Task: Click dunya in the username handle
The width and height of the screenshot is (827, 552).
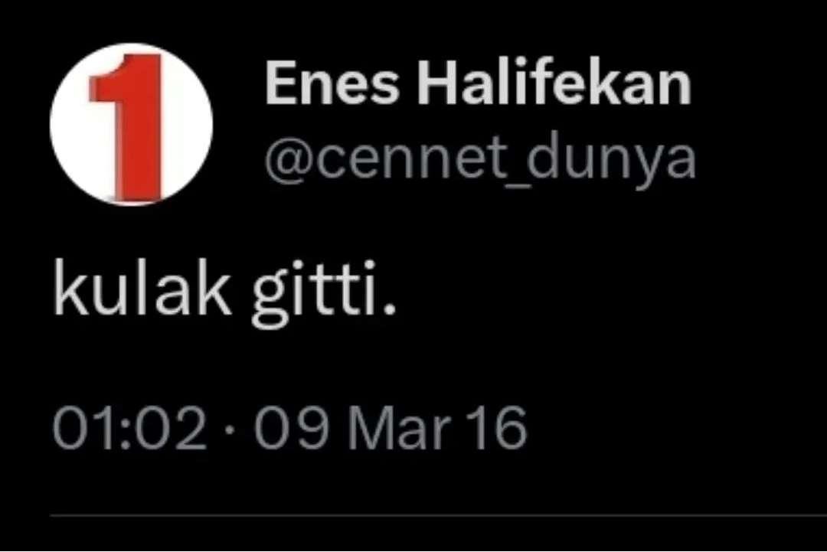Action: point(611,160)
